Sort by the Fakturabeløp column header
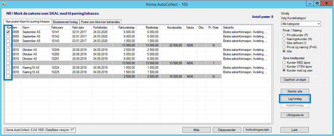Image resolution: width=334 pixels, height=136 pixels. coord(125,27)
